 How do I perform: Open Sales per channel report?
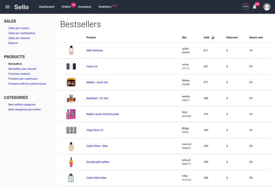19,38
